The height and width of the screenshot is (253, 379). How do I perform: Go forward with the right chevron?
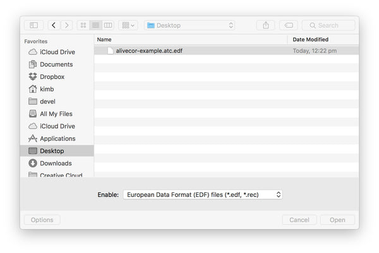tap(66, 25)
